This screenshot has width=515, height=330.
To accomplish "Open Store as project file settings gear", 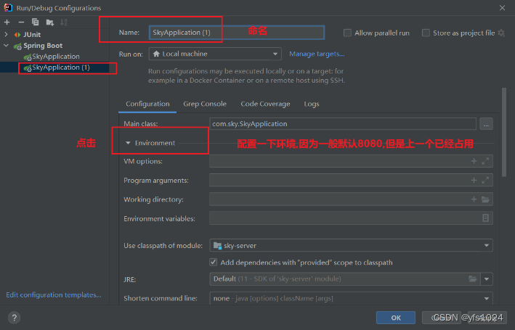I will pyautogui.click(x=501, y=33).
